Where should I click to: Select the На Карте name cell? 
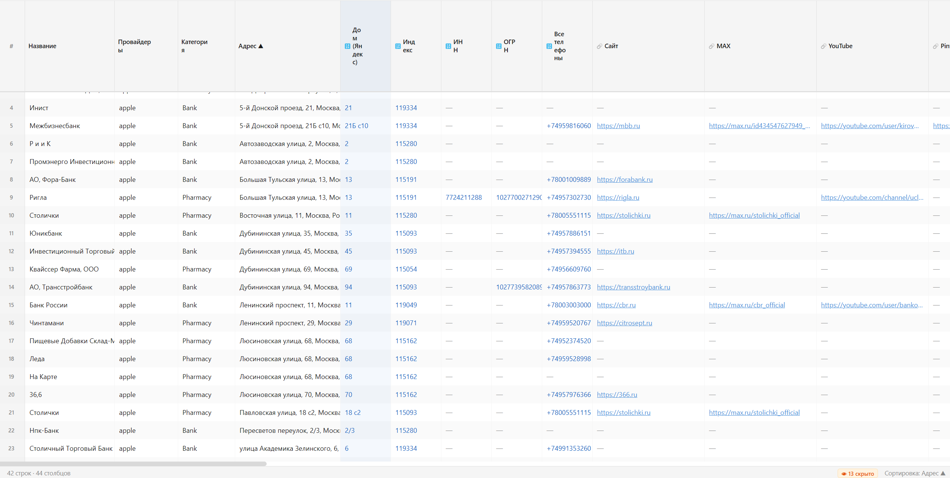click(69, 377)
